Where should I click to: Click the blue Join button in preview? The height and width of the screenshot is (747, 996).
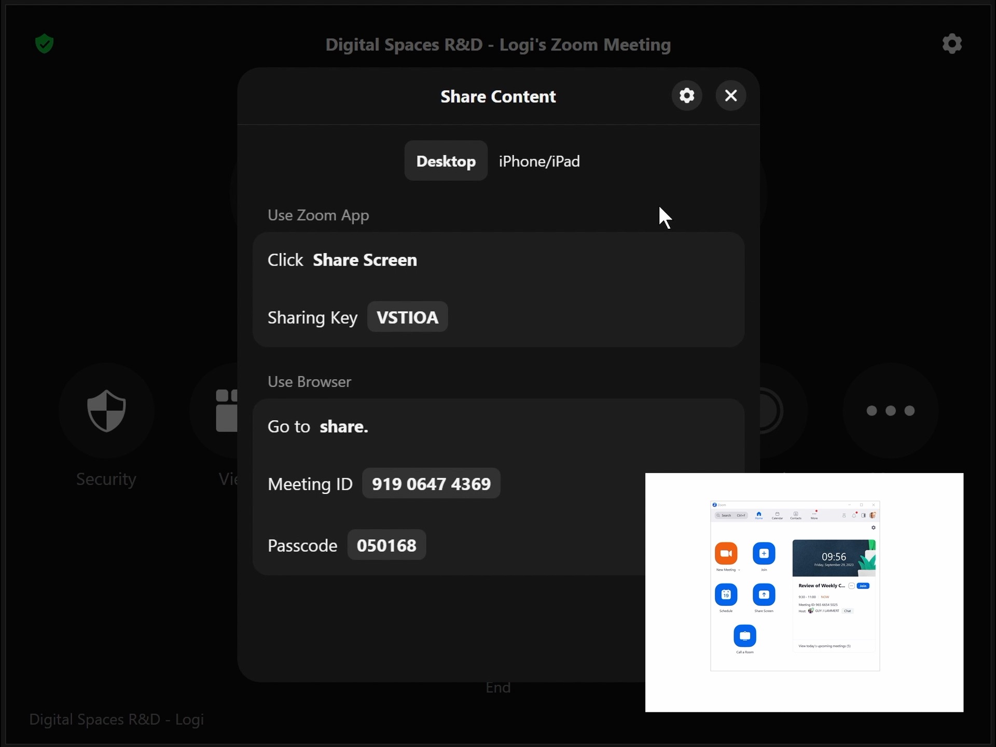coord(863,586)
